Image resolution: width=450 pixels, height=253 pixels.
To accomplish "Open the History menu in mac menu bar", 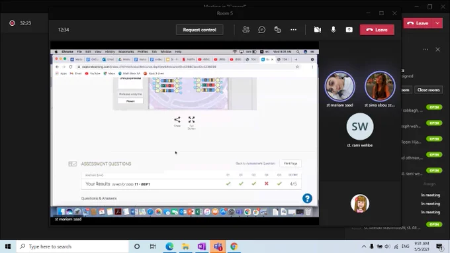I will [110, 52].
